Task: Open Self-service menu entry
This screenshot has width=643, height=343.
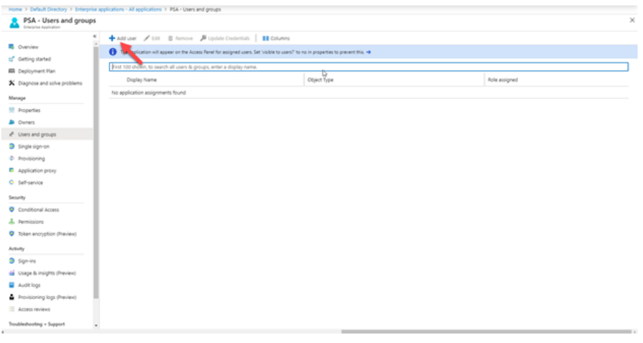Action: pyautogui.click(x=30, y=183)
